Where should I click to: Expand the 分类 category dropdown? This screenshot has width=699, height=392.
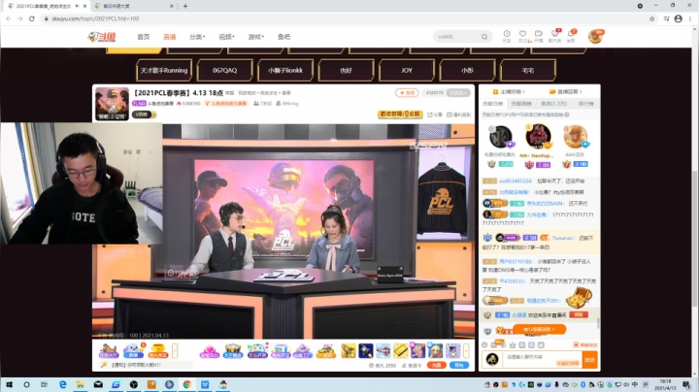coord(197,37)
